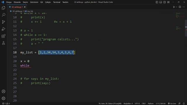Viewport: 187px width, 105px height.
Task: Open the Manage gear settings
Action: [x=4, y=98]
